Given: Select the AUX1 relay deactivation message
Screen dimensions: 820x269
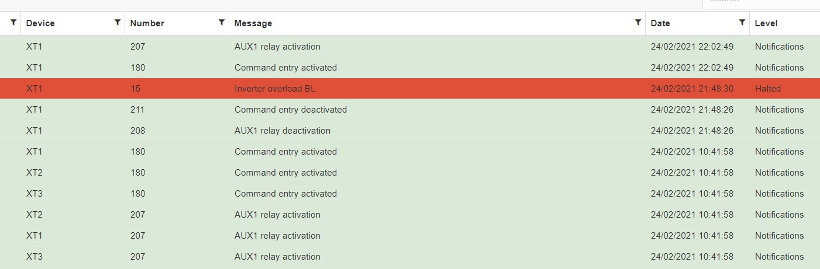Looking at the screenshot, I should click(x=282, y=131).
